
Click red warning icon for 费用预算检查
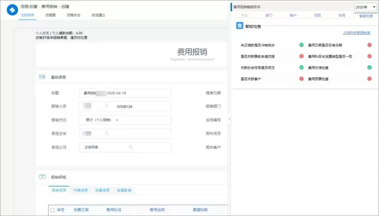(x=369, y=79)
